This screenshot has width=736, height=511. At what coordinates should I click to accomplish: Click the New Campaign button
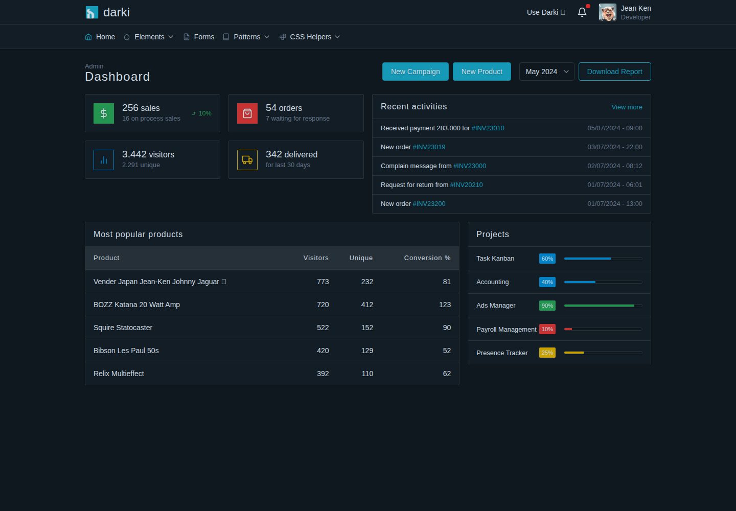[x=416, y=72]
